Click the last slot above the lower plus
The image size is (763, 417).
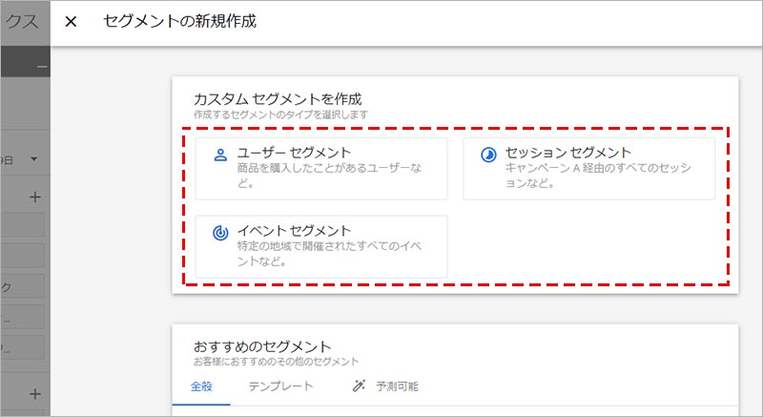pos(23,347)
